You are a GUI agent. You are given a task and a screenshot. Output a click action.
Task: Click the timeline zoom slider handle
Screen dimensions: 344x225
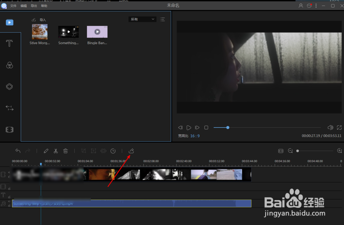298,151
